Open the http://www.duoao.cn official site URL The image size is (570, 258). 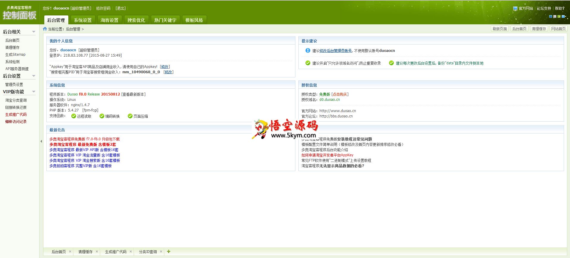[338, 111]
